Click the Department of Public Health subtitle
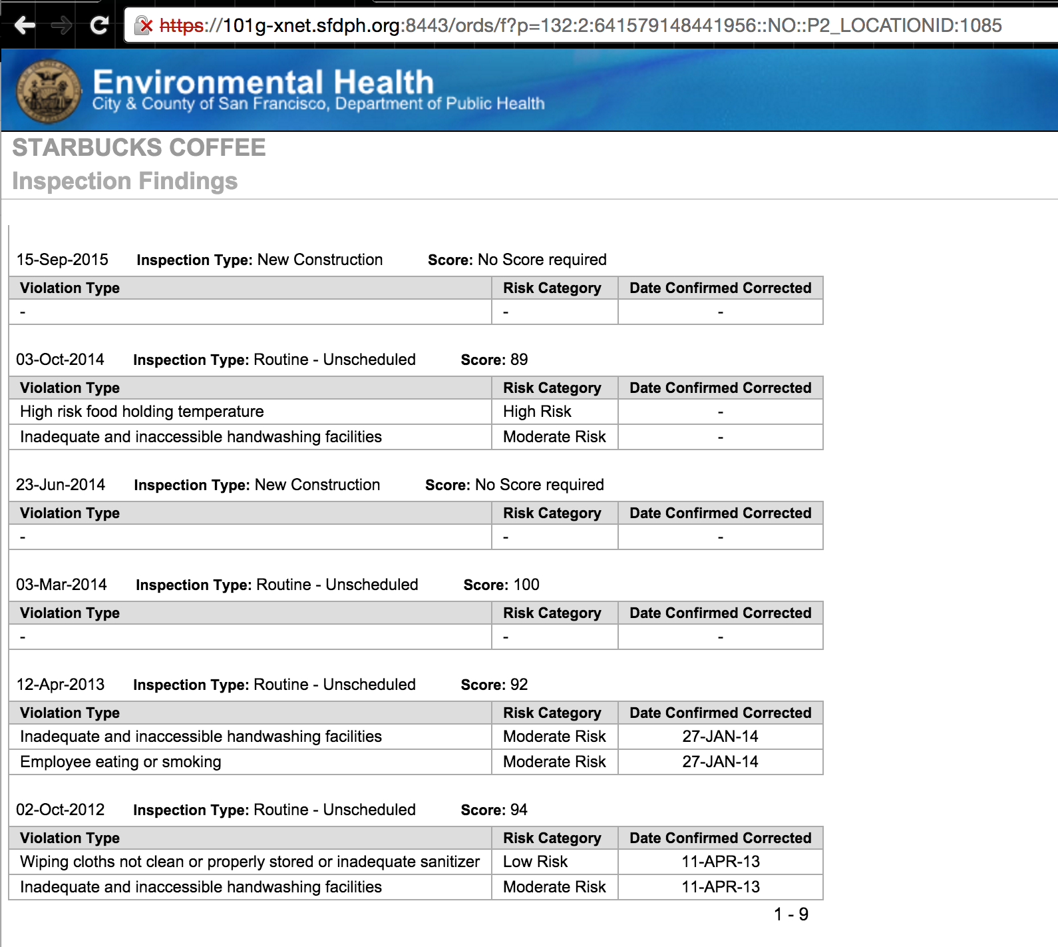 click(x=318, y=104)
